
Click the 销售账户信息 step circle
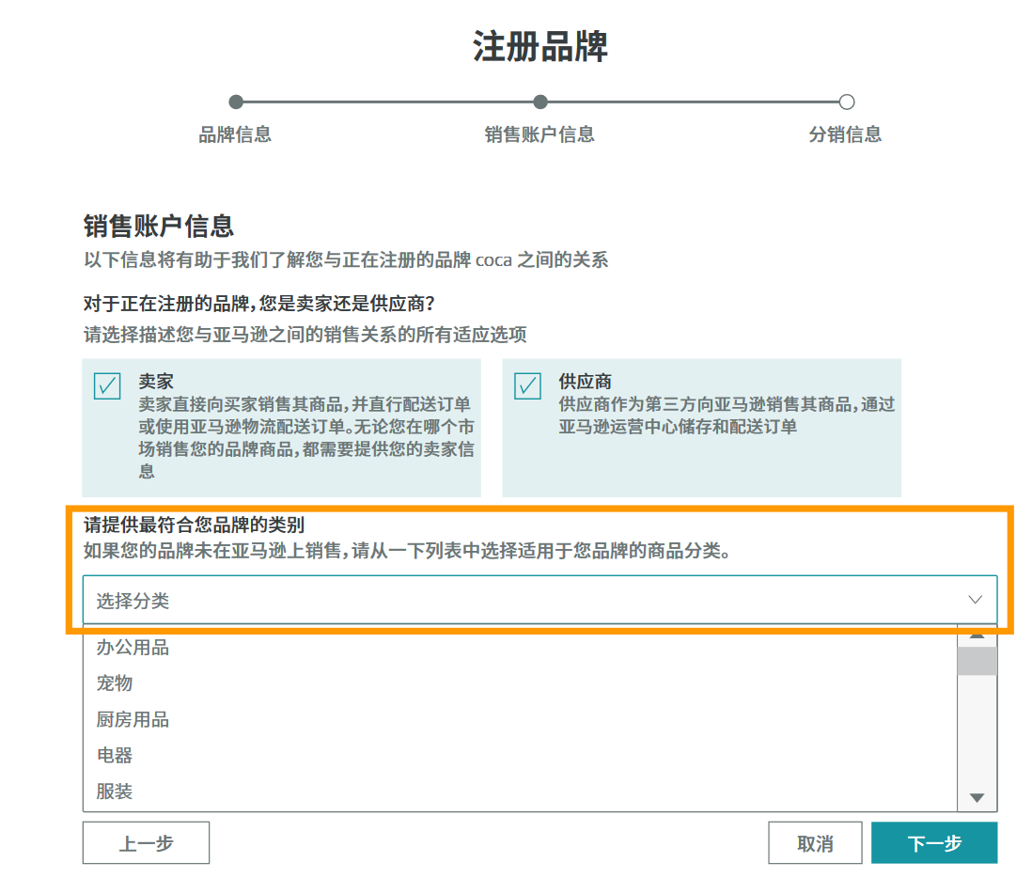(x=540, y=102)
